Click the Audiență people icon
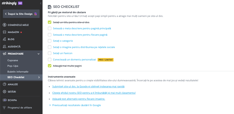This screenshot has width=234, height=114. [5, 46]
